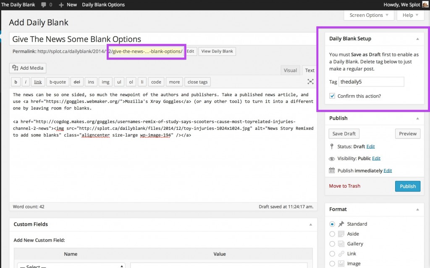Click the b-quote quicktag button
This screenshot has width=430, height=268.
click(58, 82)
